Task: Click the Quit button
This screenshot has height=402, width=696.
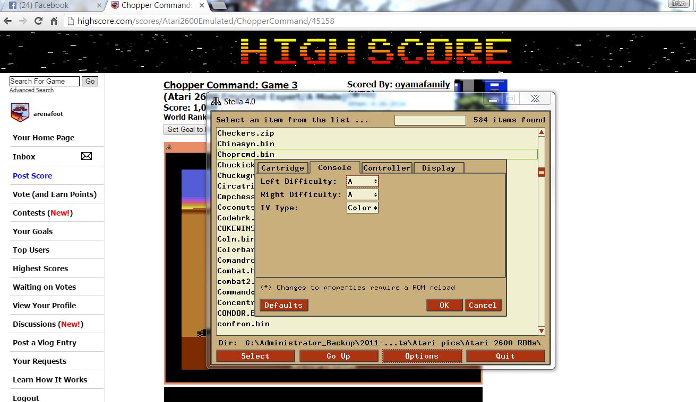Action: 505,356
